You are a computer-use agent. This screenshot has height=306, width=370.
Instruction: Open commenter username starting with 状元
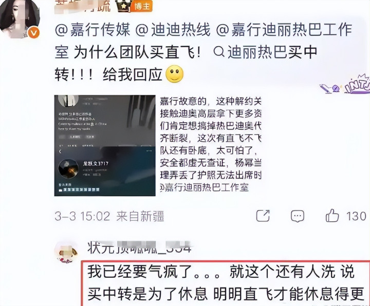[139, 248]
